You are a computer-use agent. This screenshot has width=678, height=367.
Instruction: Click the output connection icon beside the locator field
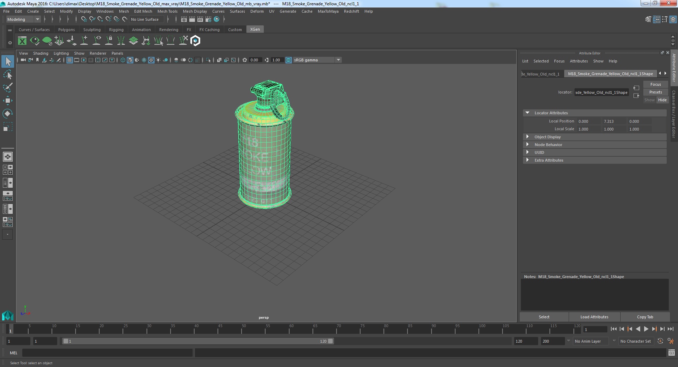pyautogui.click(x=636, y=96)
